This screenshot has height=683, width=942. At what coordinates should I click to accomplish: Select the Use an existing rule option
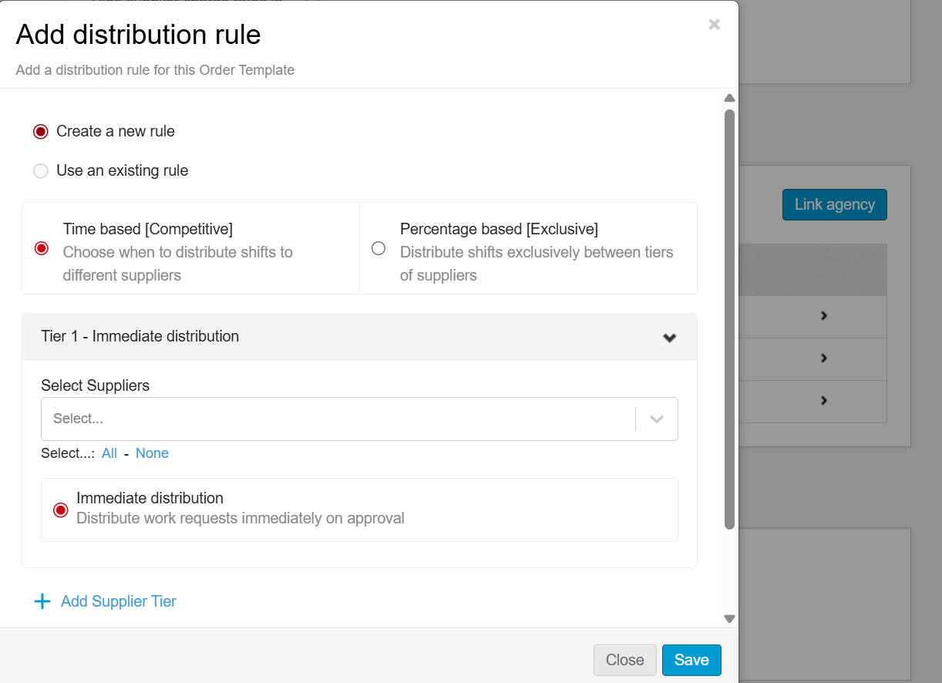pos(41,171)
